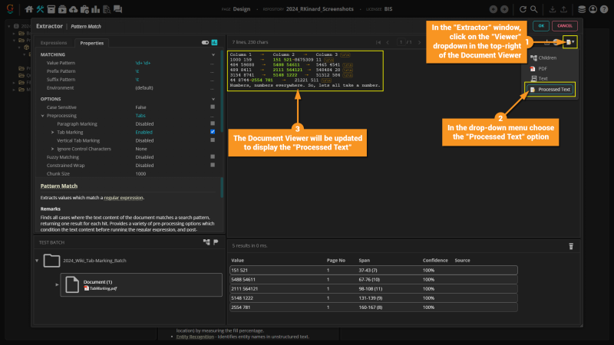Enable the Case Sensitive checkbox
The width and height of the screenshot is (614, 345).
(x=212, y=107)
